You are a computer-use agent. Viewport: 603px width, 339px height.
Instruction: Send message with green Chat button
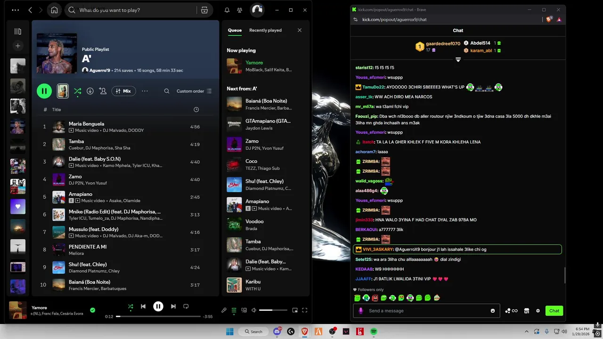(554, 311)
